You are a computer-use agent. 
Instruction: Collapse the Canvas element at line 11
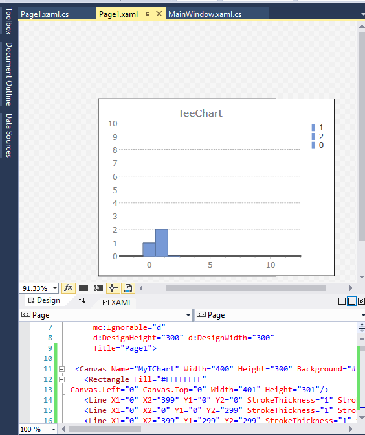point(61,369)
